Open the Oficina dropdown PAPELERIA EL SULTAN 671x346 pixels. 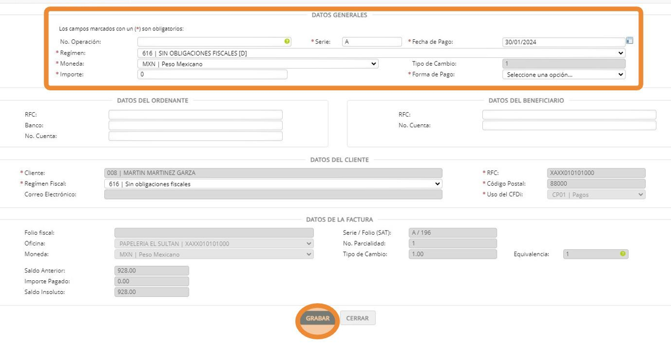[x=214, y=244]
